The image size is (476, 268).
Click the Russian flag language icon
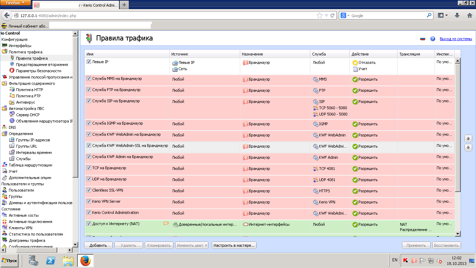pos(423,39)
